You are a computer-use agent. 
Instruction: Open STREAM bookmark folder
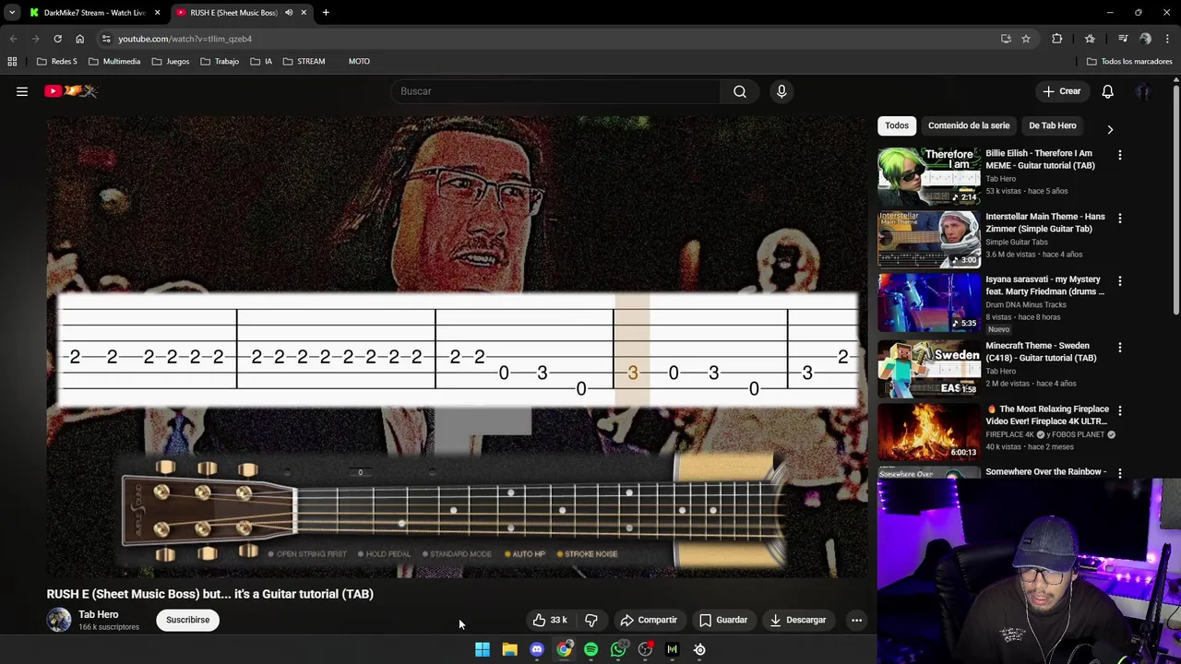click(x=304, y=62)
